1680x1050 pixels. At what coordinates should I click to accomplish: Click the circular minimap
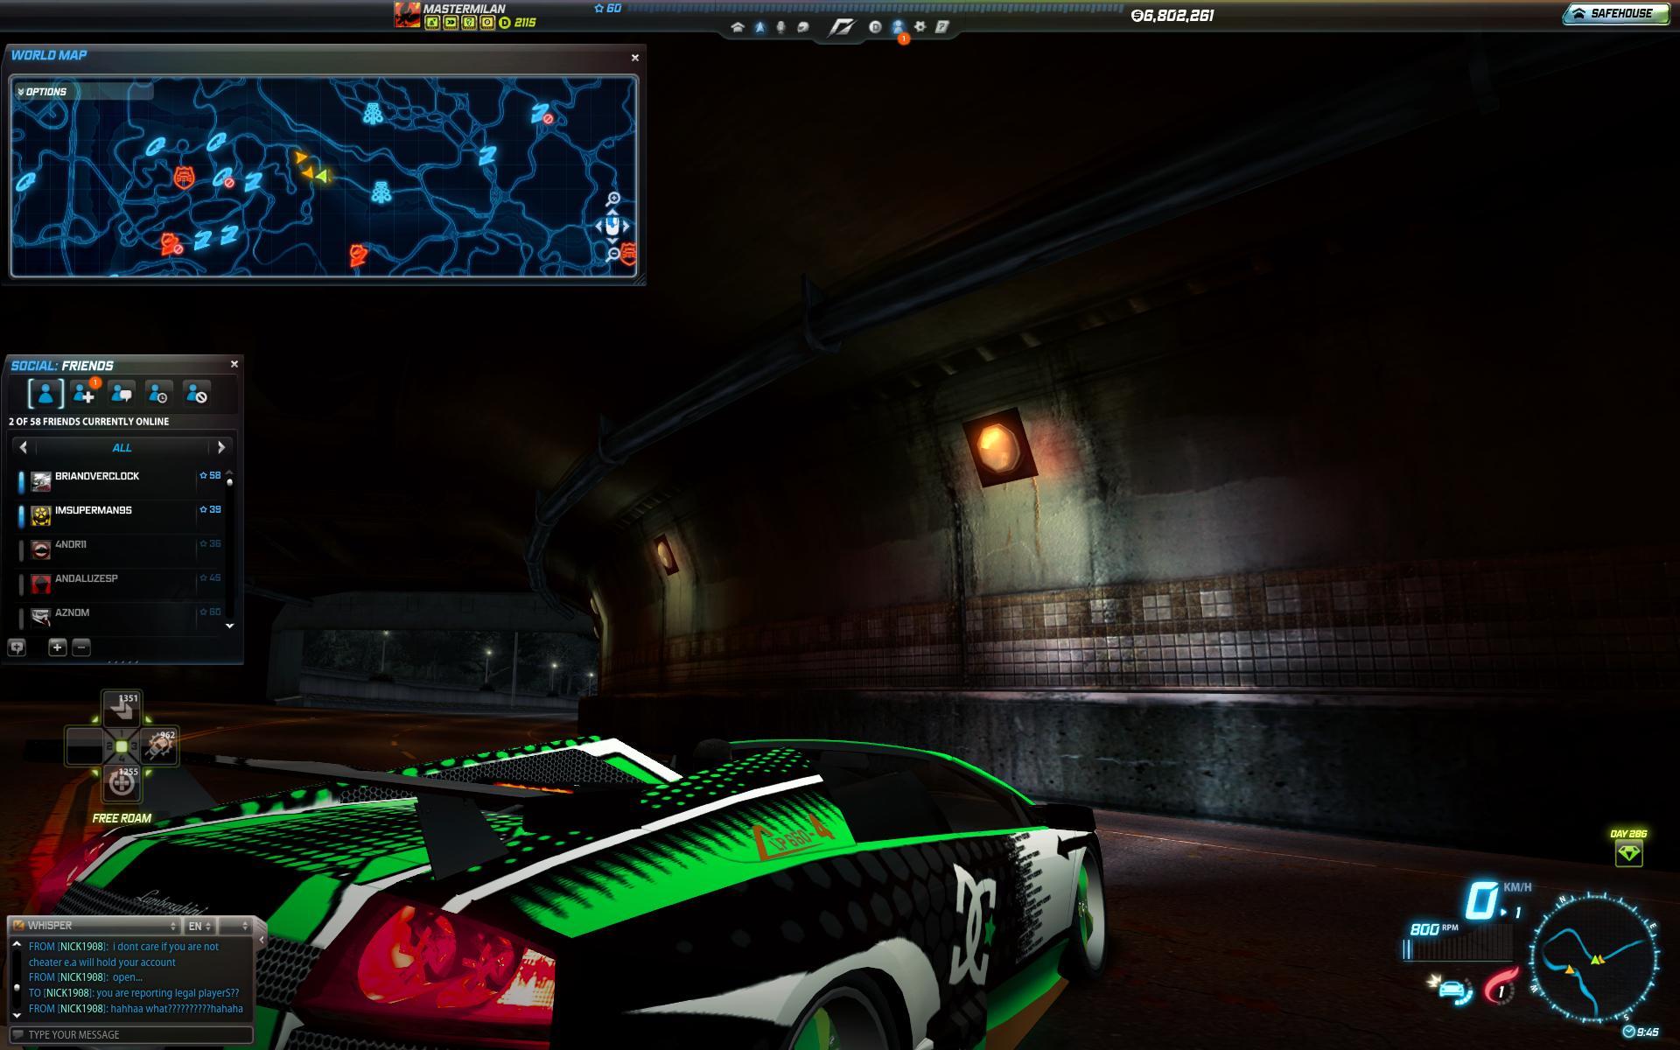[1594, 959]
